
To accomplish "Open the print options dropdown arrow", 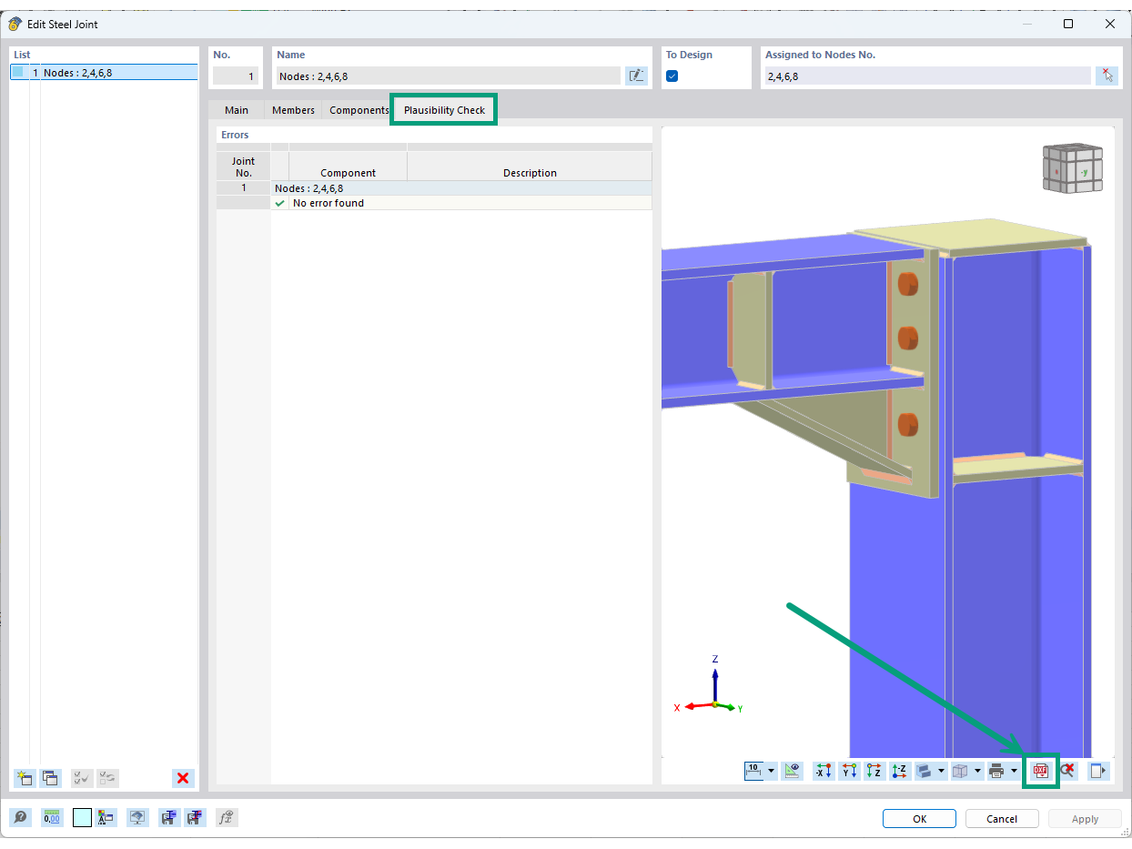I will pos(1014,770).
